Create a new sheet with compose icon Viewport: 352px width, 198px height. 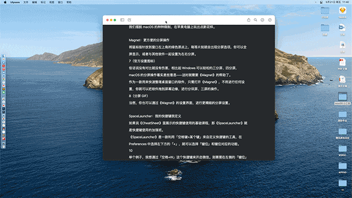129,20
